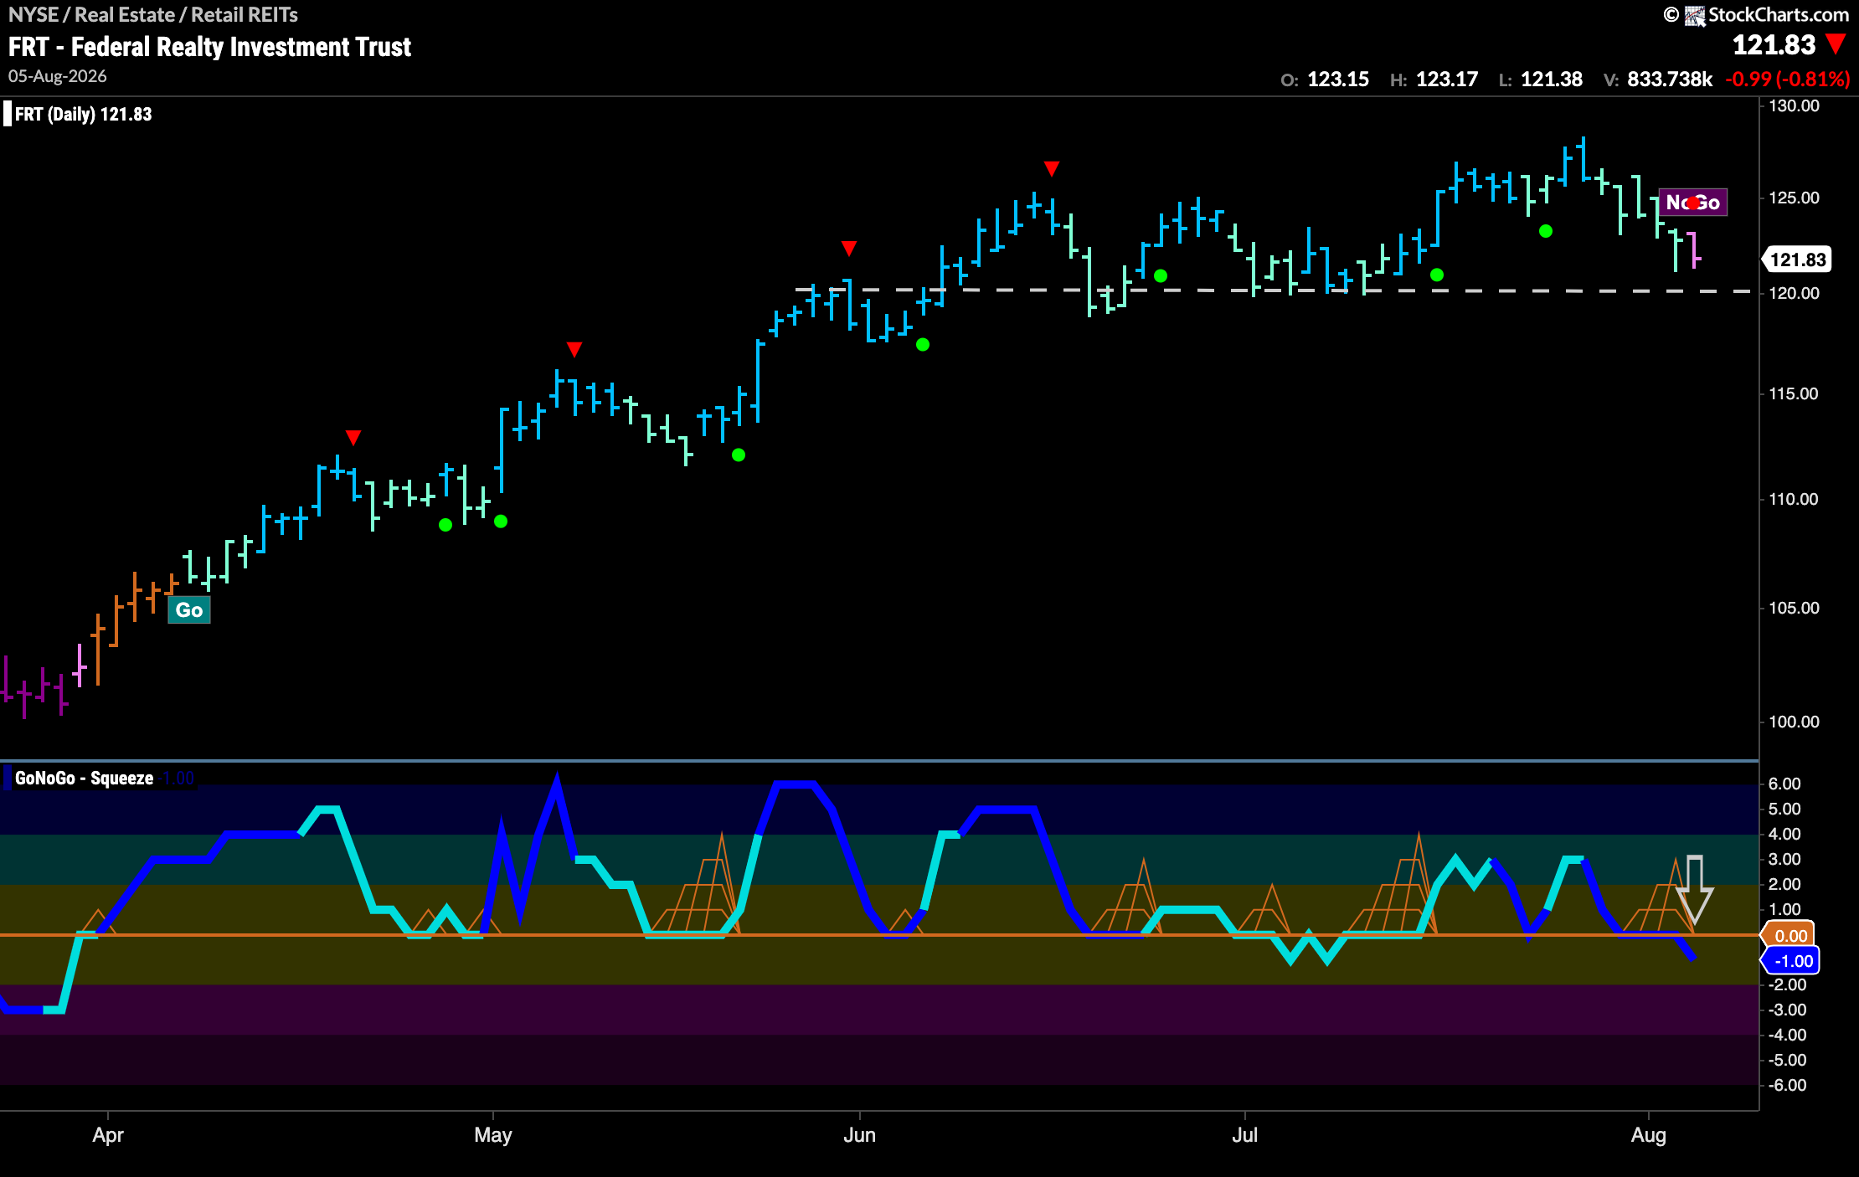Screen dimensions: 1859x1177
Task: Click the green dot marker in mid-July
Action: pos(1437,275)
